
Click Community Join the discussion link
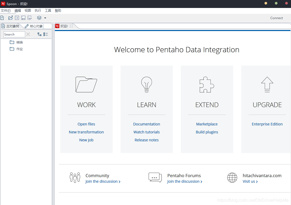pos(103,181)
